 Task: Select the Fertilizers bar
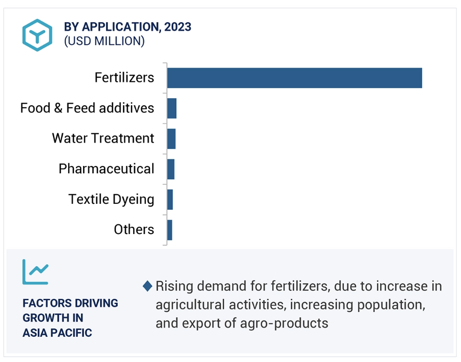295,78
